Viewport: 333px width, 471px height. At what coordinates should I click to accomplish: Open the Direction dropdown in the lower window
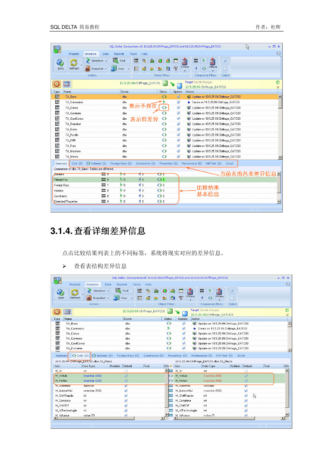(x=97, y=291)
